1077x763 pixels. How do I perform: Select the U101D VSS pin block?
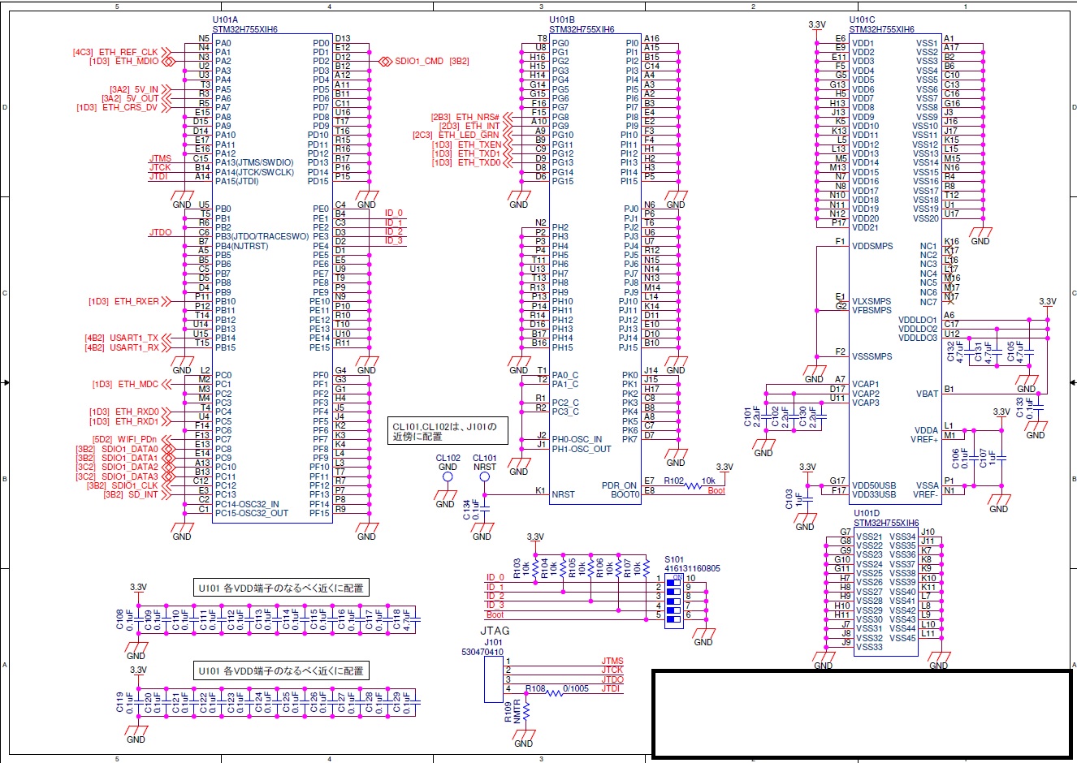click(885, 593)
